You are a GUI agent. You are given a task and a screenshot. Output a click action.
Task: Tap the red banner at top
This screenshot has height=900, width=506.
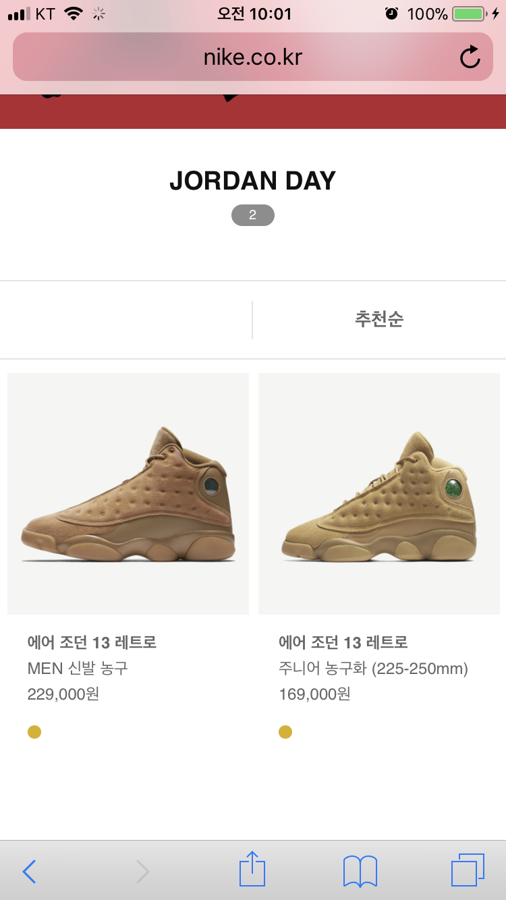(x=253, y=111)
